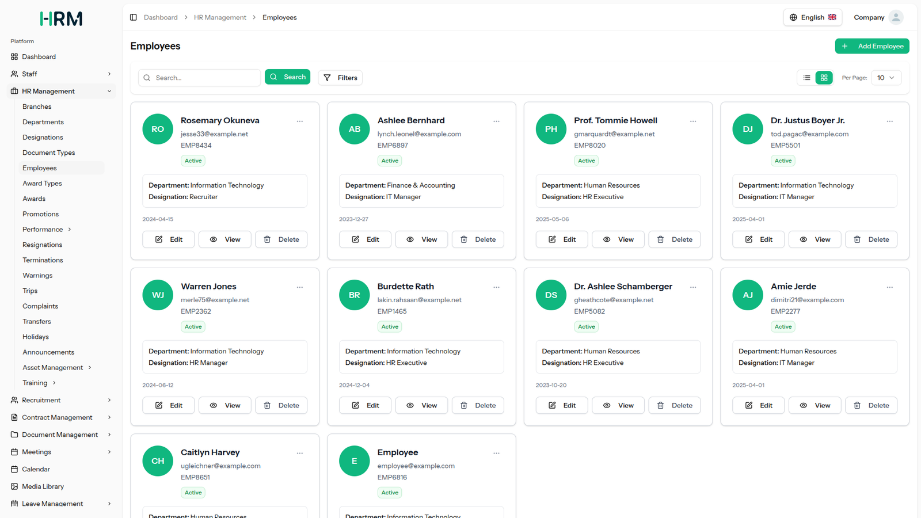Click the DS avatar of Dr. Ashlee Schamberger
Screen dimensions: 921x518
coord(551,295)
